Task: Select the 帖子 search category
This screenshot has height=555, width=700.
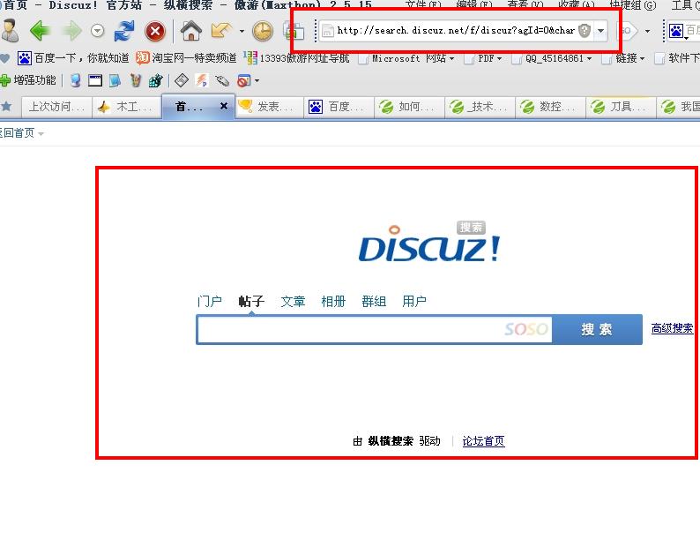Action: click(251, 301)
